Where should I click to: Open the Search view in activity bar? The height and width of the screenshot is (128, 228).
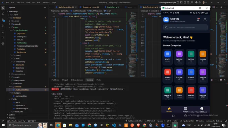(x=3, y=14)
